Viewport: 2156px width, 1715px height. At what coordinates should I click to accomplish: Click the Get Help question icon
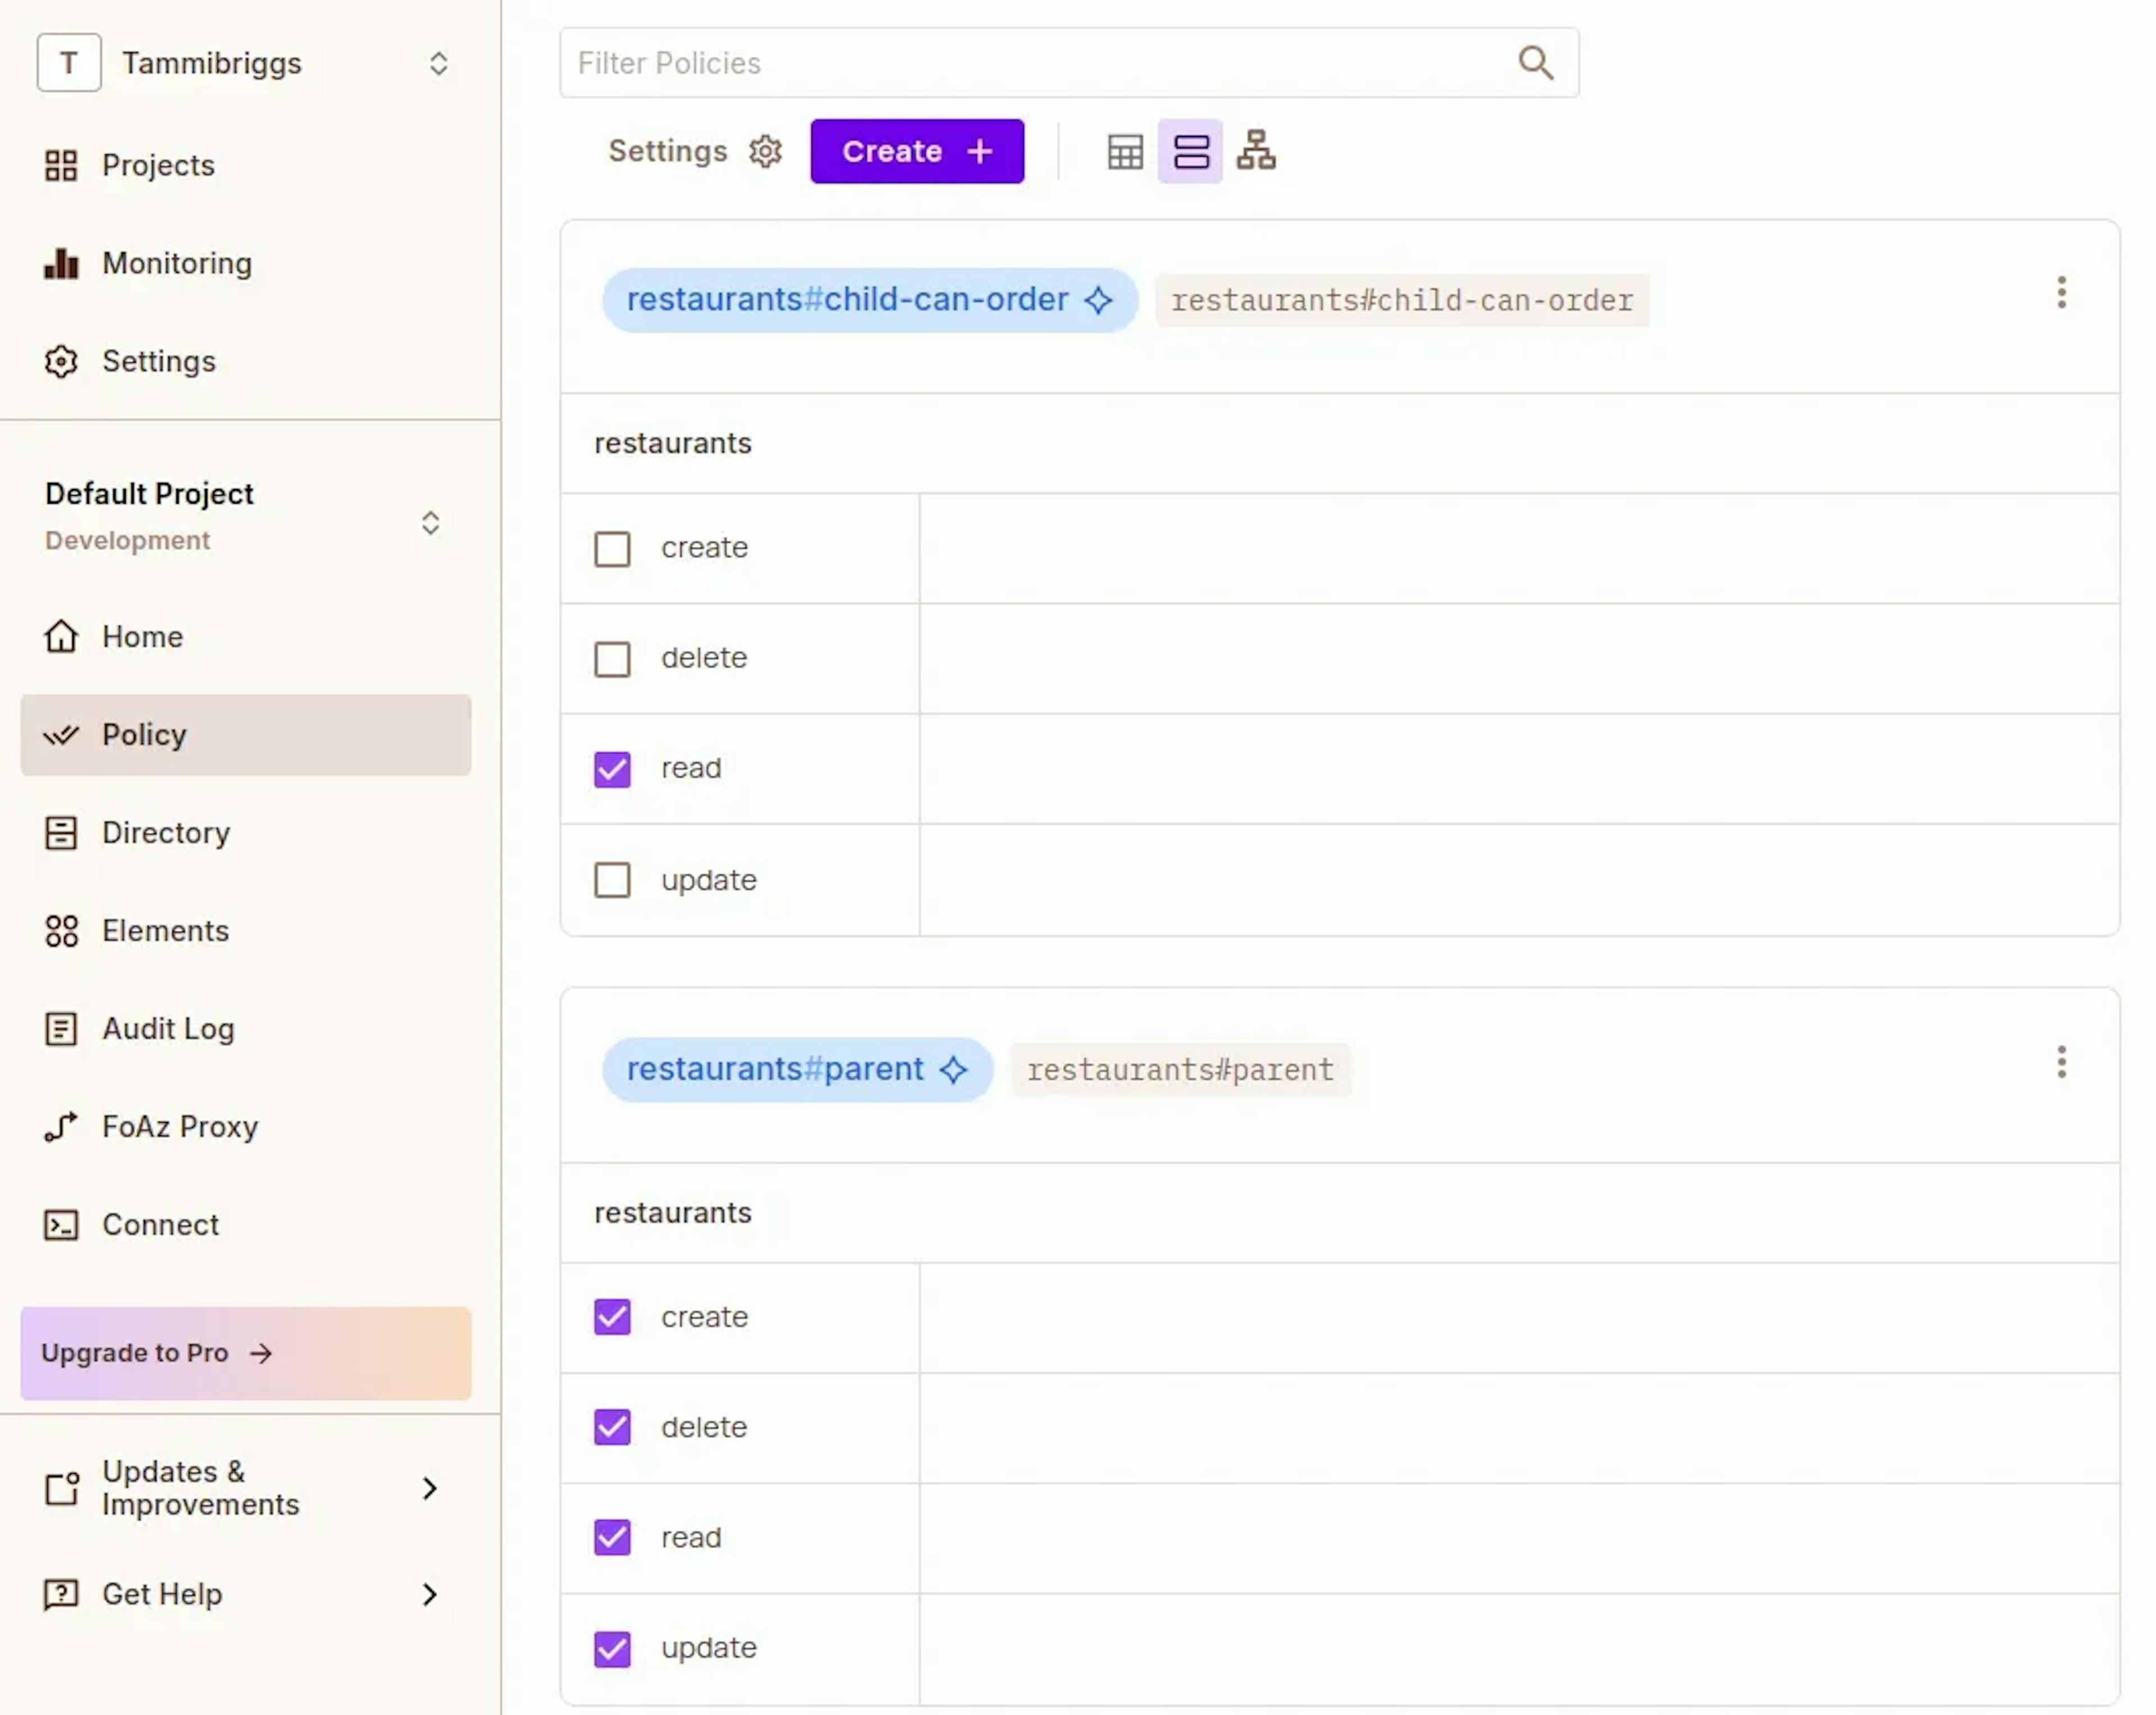[61, 1594]
